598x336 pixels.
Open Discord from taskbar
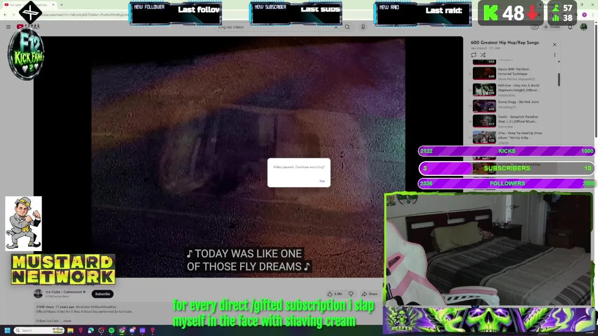(x=132, y=330)
